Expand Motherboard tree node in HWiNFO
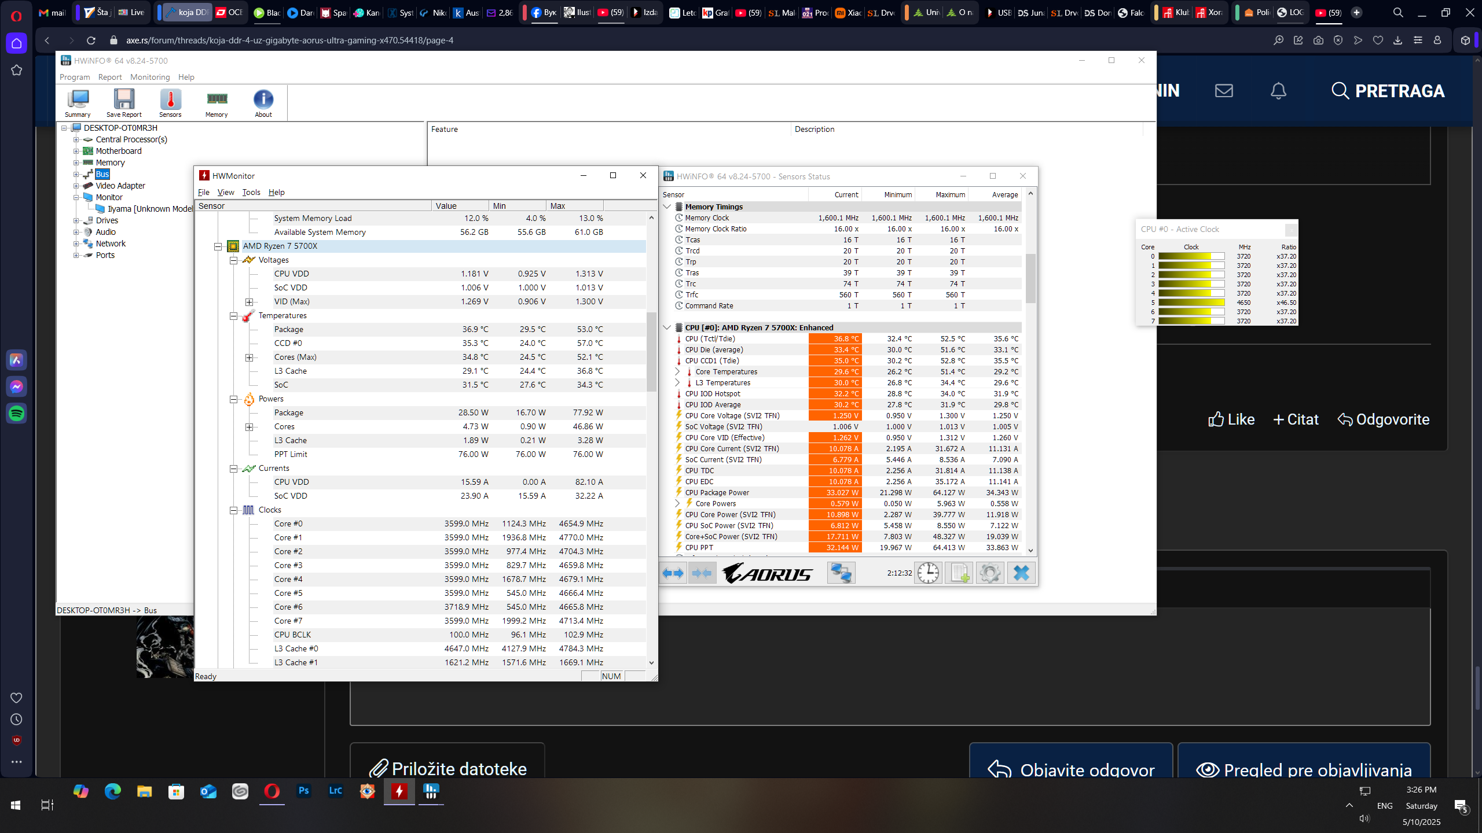1482x833 pixels. tap(76, 151)
